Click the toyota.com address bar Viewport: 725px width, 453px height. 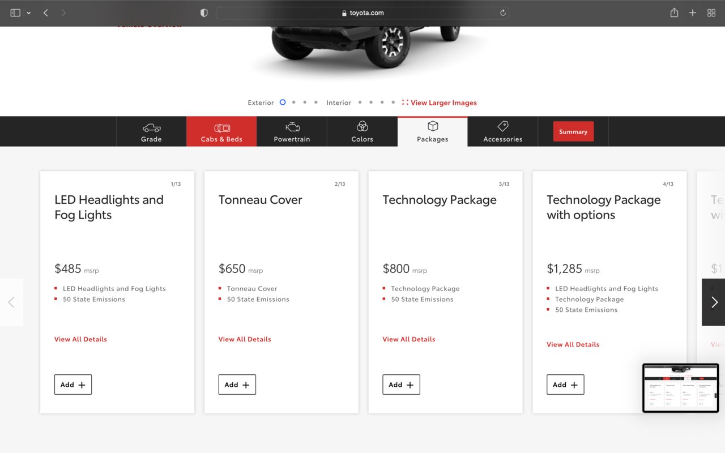point(362,12)
